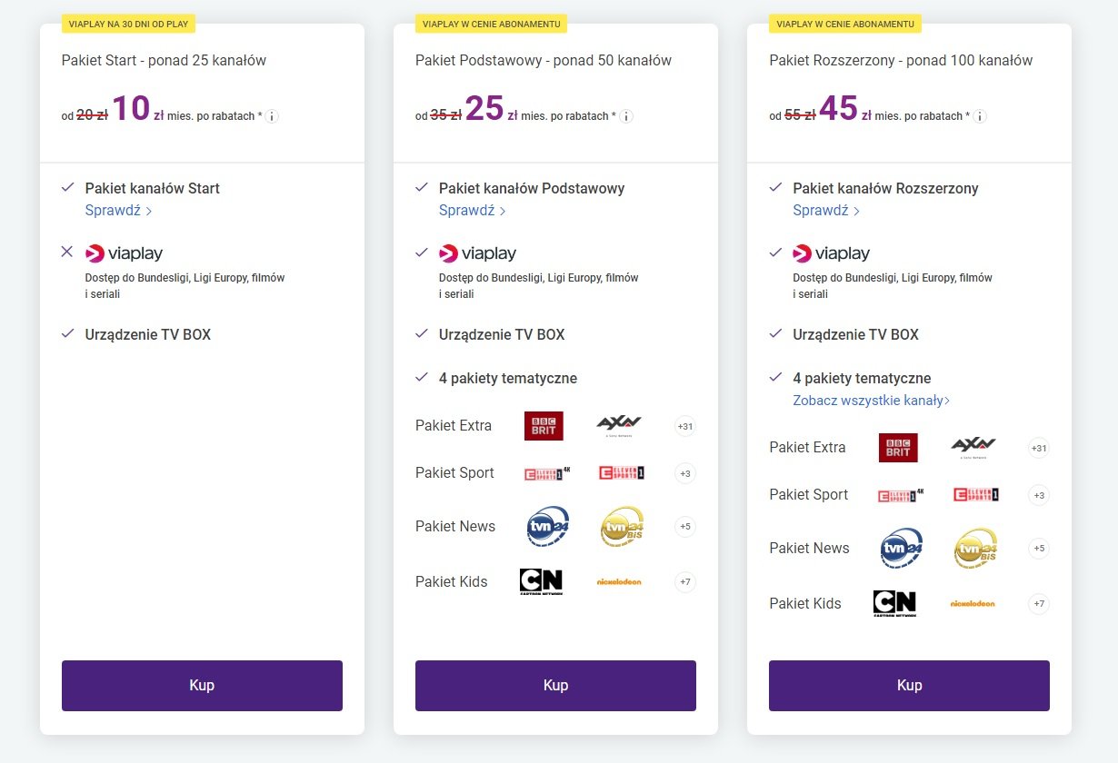Click Cartoon Network logo in Rozszerzony Pakiet Kids
The height and width of the screenshot is (763, 1118).
(894, 603)
